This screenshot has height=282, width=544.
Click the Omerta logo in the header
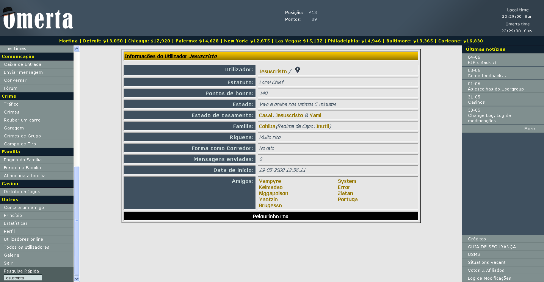point(37,18)
